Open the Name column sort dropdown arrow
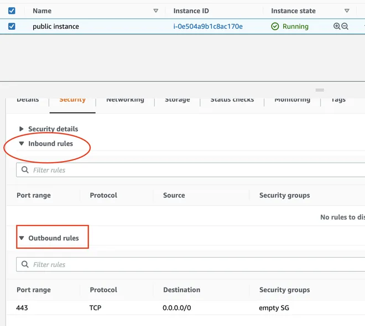This screenshot has height=326, width=365. click(156, 10)
